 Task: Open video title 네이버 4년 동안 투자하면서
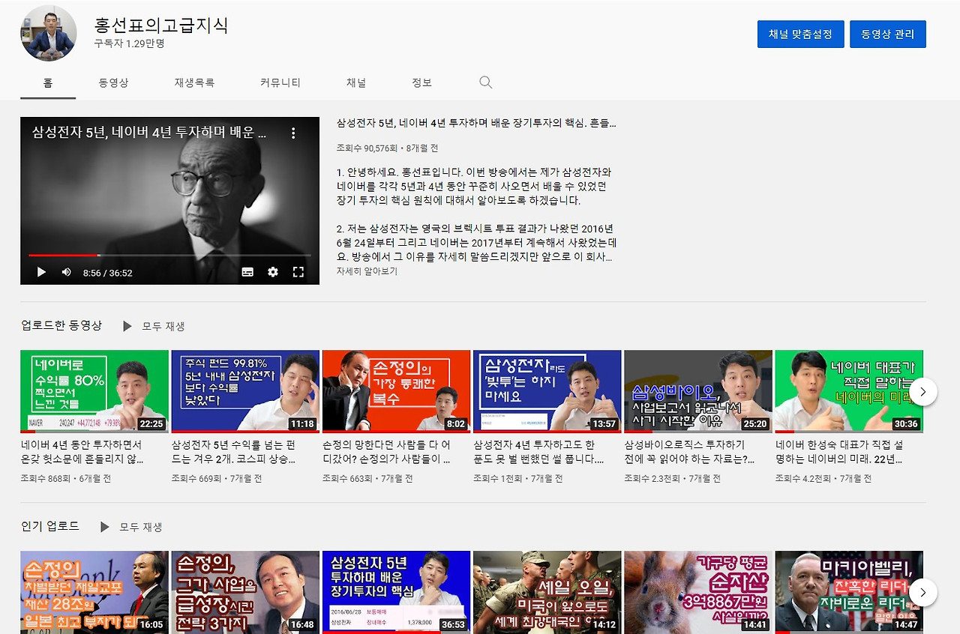tap(82, 451)
